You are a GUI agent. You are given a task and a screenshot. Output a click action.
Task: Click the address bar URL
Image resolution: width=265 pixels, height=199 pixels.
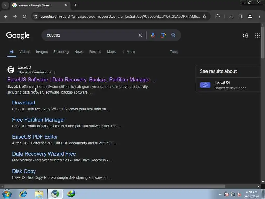(x=120, y=16)
